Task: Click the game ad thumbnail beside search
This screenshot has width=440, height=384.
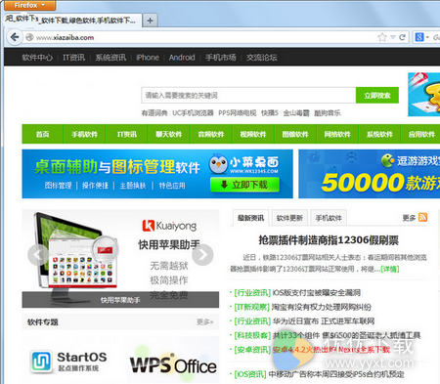Action: pyautogui.click(x=424, y=95)
